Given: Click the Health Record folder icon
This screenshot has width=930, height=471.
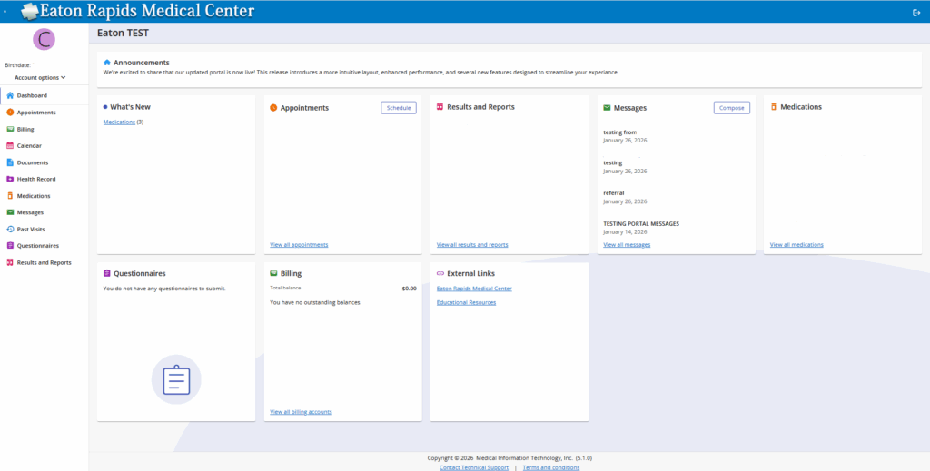Looking at the screenshot, I should tap(10, 179).
